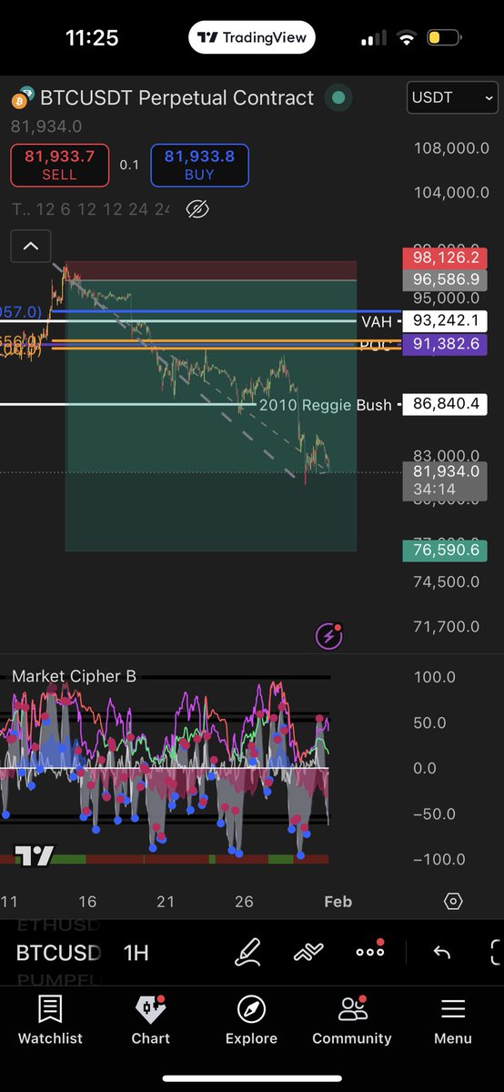Open the indicators icon
This screenshot has height=1092, width=504.
pos(309,952)
